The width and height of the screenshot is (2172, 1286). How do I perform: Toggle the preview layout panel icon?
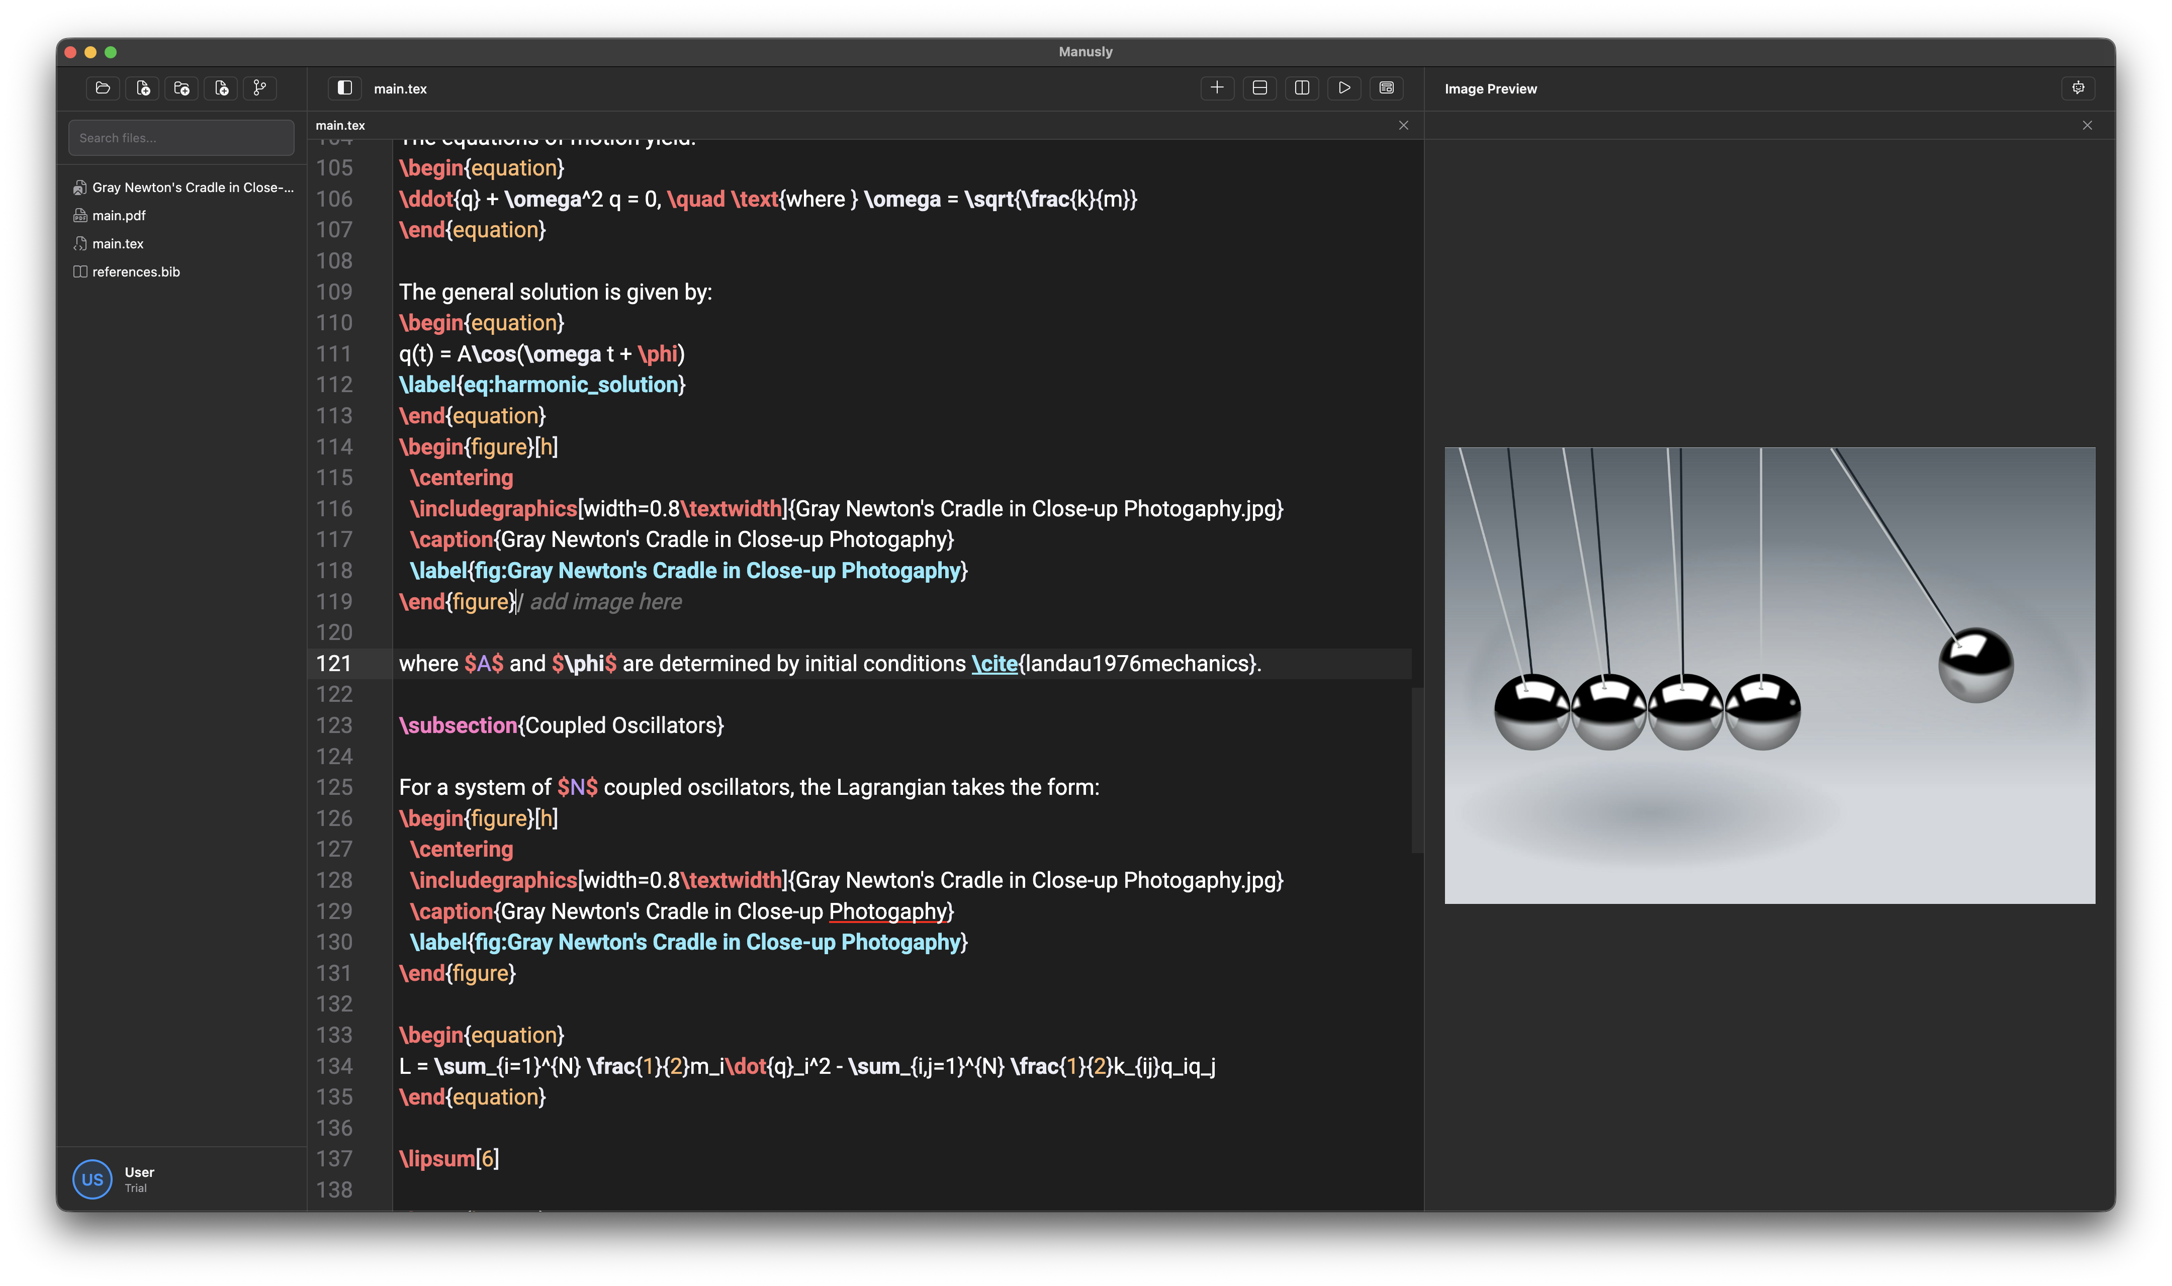(x=1386, y=88)
